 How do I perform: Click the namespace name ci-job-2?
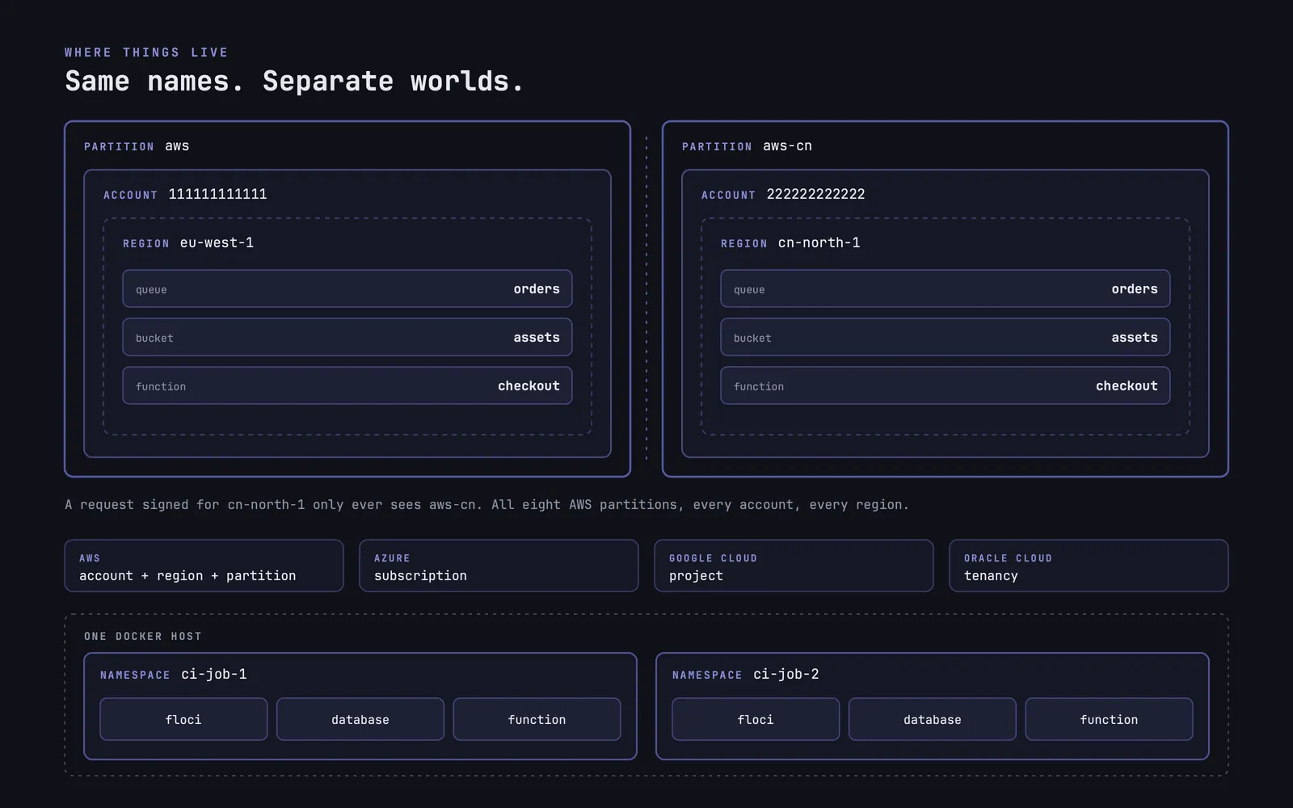[786, 674]
